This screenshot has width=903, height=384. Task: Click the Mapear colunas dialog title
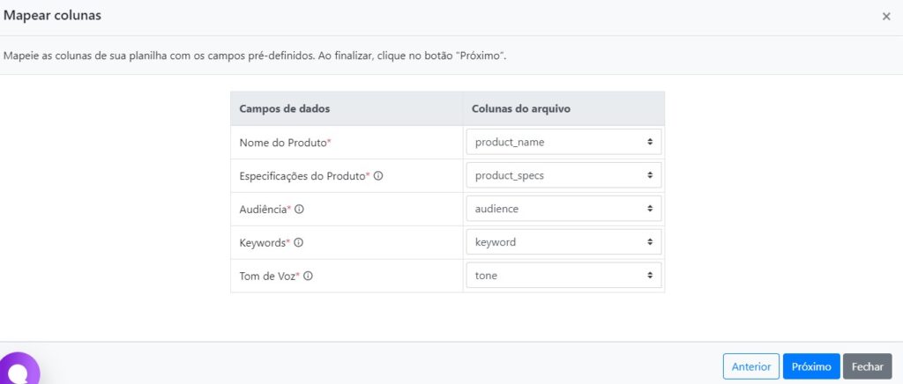[x=52, y=16]
